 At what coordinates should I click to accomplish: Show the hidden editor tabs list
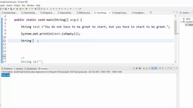coord(151,13)
